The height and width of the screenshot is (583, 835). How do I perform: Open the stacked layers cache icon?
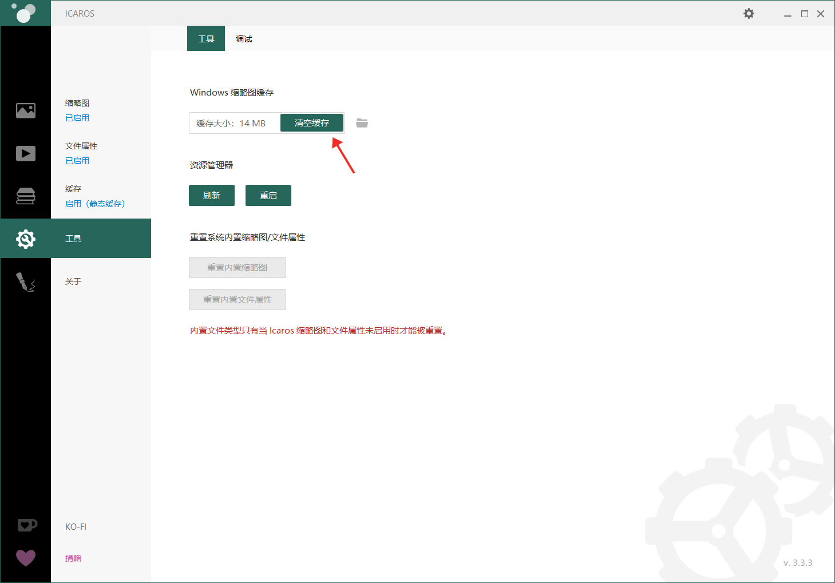(26, 196)
